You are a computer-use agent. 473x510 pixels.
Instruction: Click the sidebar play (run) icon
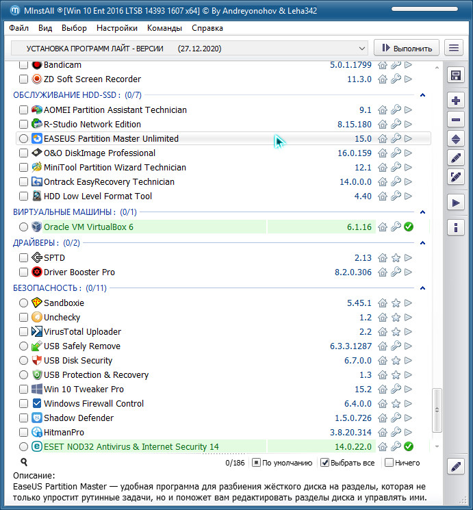point(455,203)
